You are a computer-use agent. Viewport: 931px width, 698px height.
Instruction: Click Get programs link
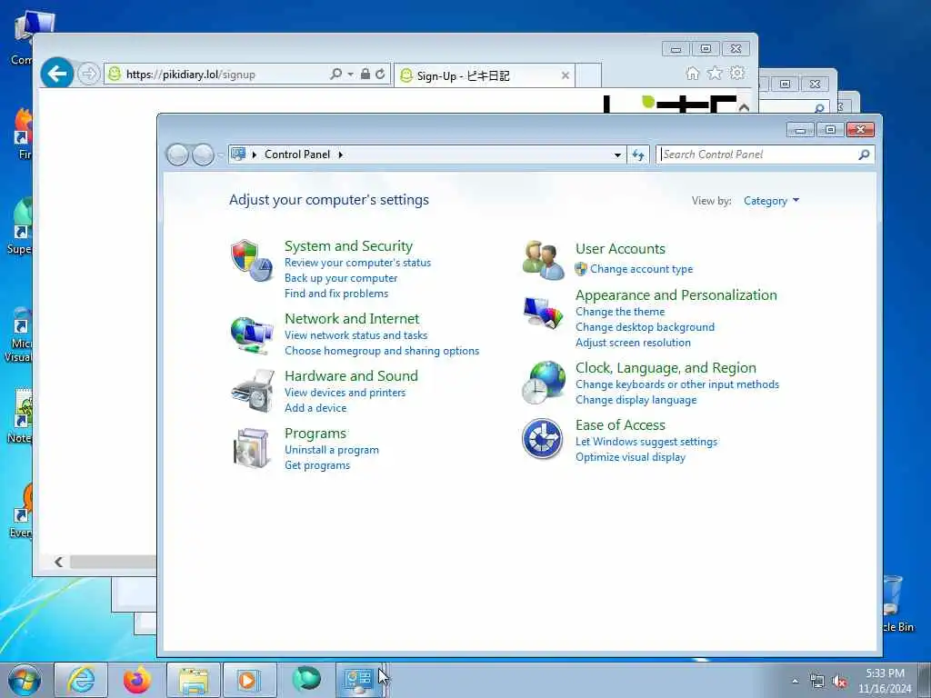(x=317, y=465)
